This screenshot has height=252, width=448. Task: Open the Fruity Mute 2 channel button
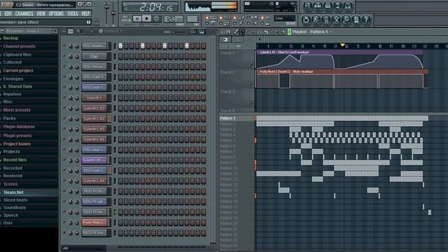(x=94, y=223)
